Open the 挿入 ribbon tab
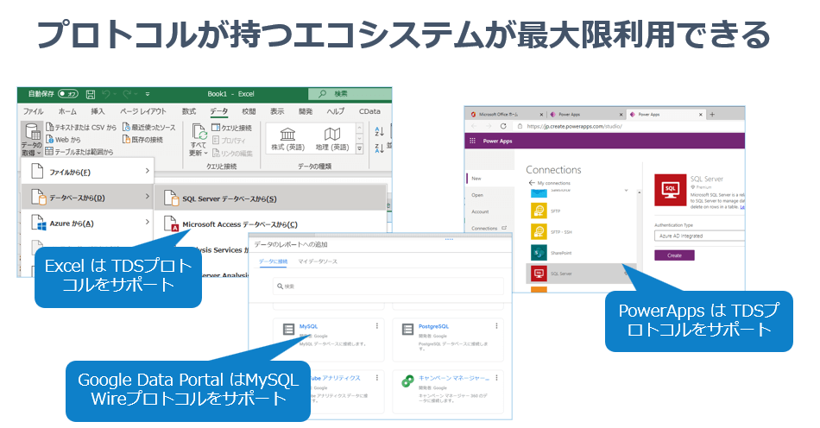Screen dimensions: 820x428 (98, 111)
